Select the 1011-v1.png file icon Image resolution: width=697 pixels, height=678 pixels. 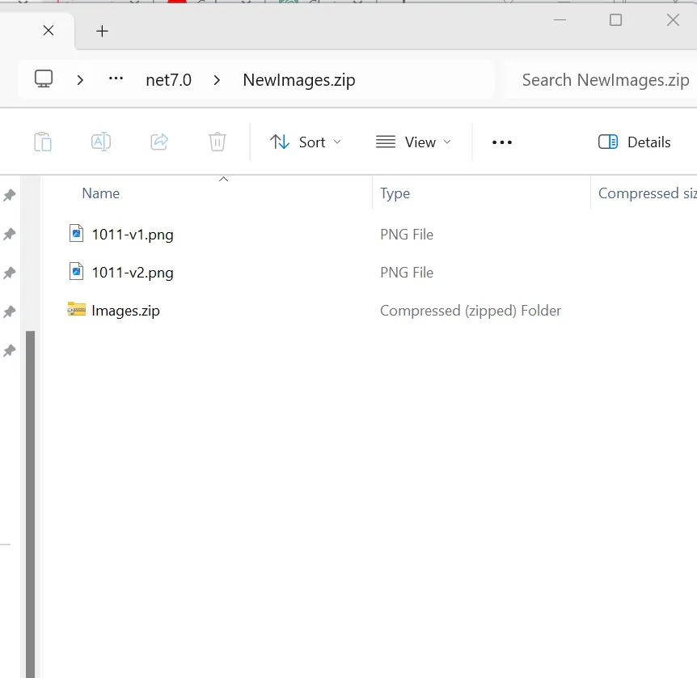[x=77, y=235]
